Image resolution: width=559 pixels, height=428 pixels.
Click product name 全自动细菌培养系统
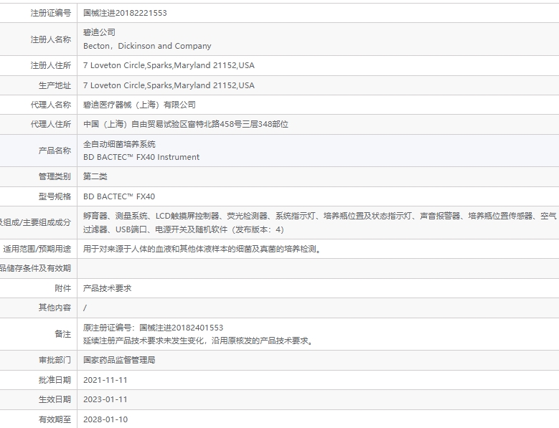[x=119, y=144]
